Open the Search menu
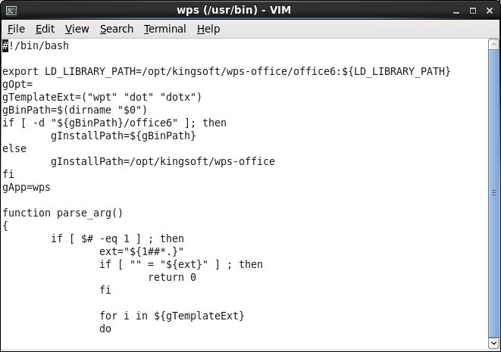Image resolution: width=501 pixels, height=352 pixels. pyautogui.click(x=117, y=29)
